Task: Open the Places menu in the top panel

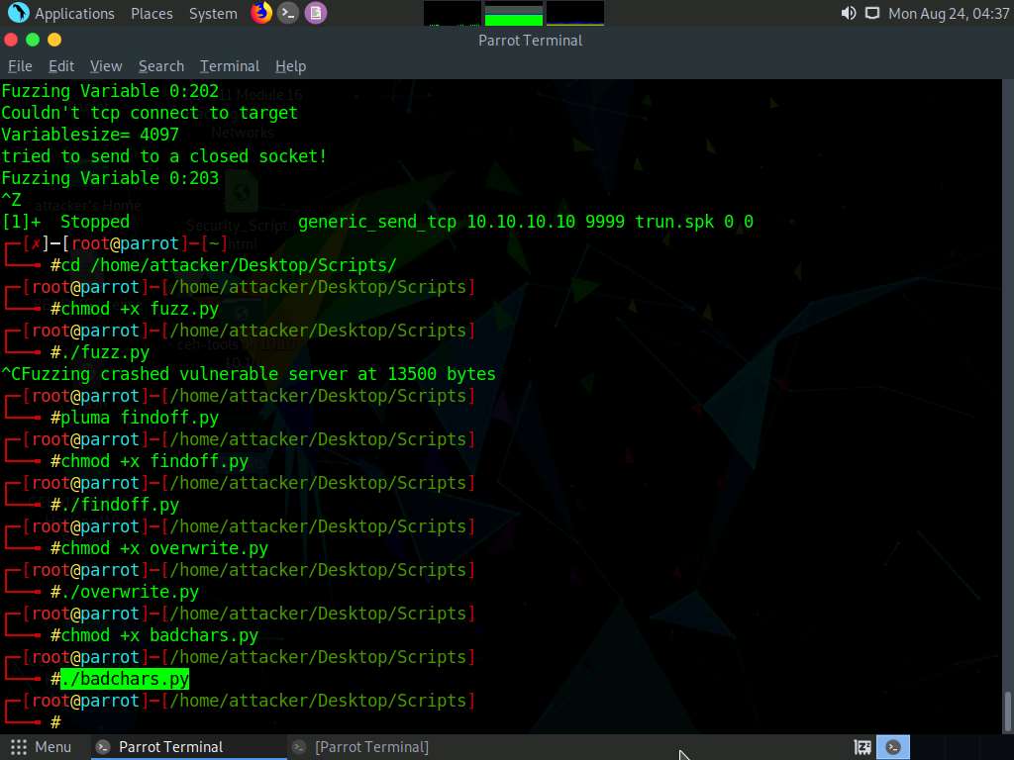Action: [x=152, y=13]
